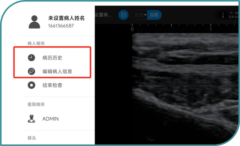240x146 pixels.
Task: Click the patient avatar silhouette icon
Action: coord(34,22)
